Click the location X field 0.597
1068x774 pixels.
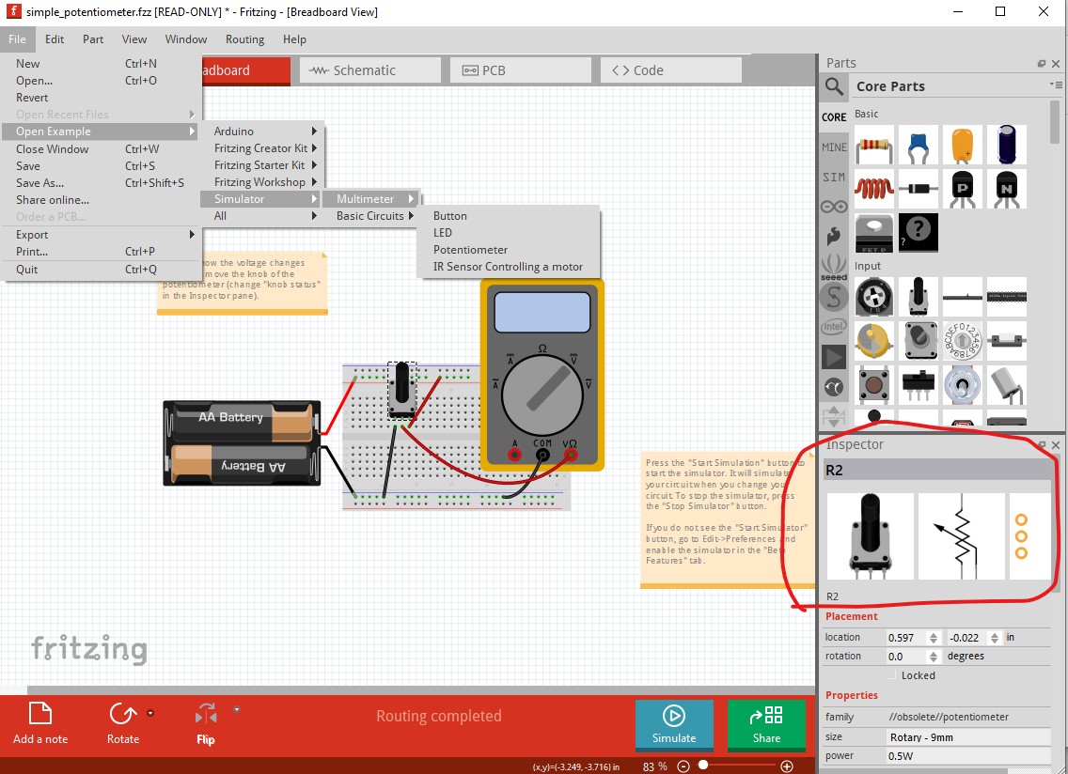click(x=906, y=638)
